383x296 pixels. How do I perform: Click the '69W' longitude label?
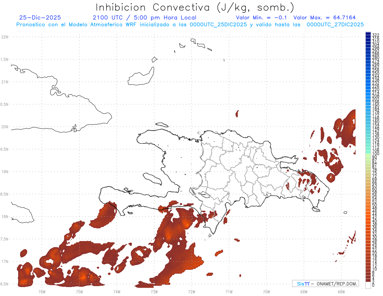[304, 291]
